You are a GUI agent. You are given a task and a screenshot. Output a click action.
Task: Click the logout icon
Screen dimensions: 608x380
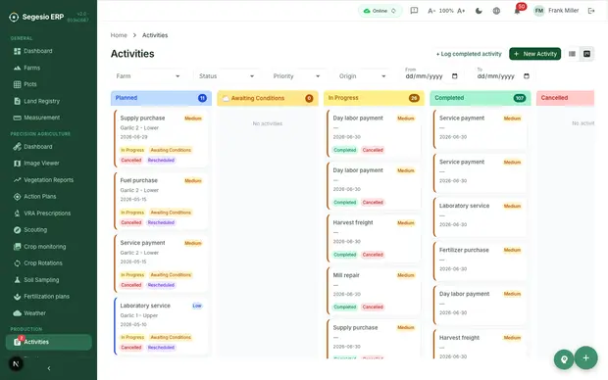coord(591,11)
